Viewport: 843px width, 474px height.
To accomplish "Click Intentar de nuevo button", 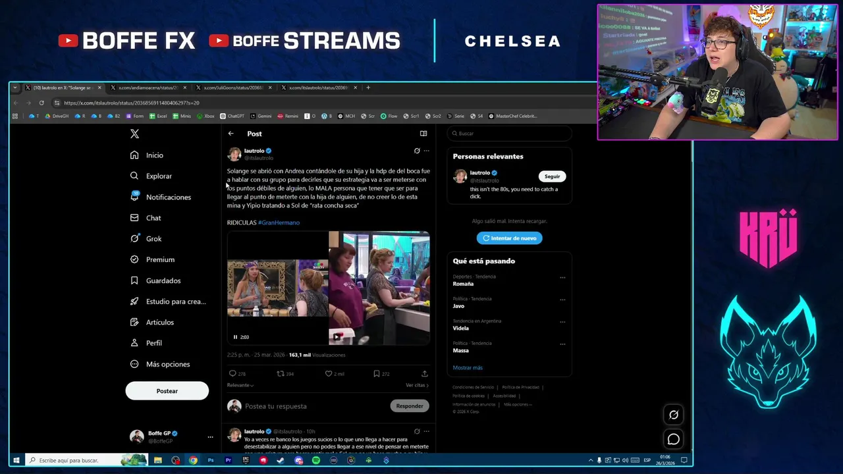I will tap(510, 238).
